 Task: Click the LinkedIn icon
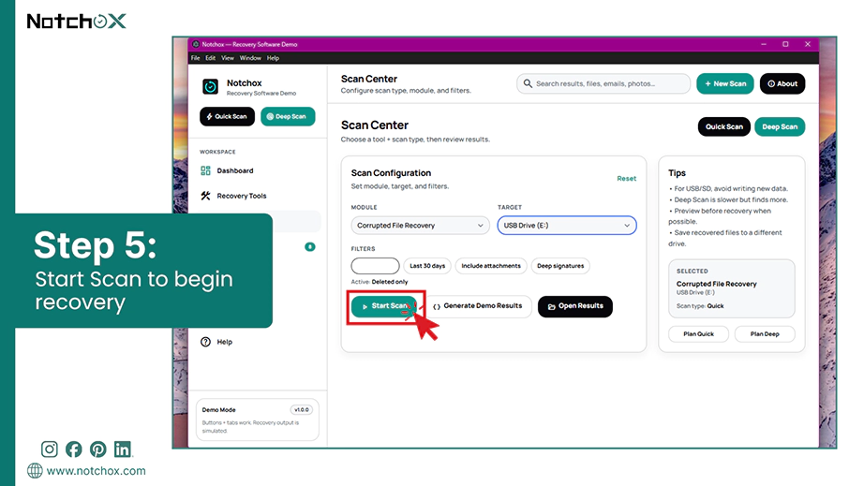pos(123,449)
